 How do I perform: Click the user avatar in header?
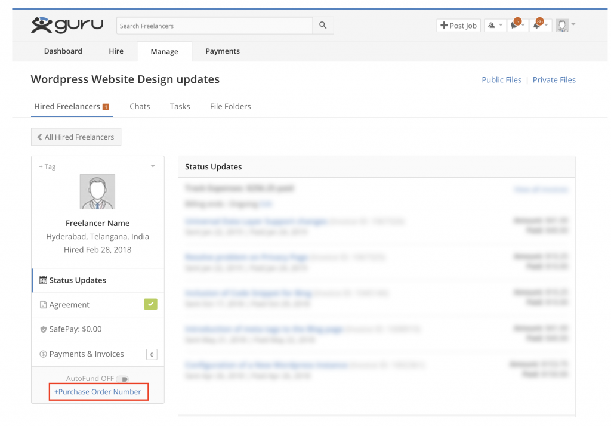562,26
